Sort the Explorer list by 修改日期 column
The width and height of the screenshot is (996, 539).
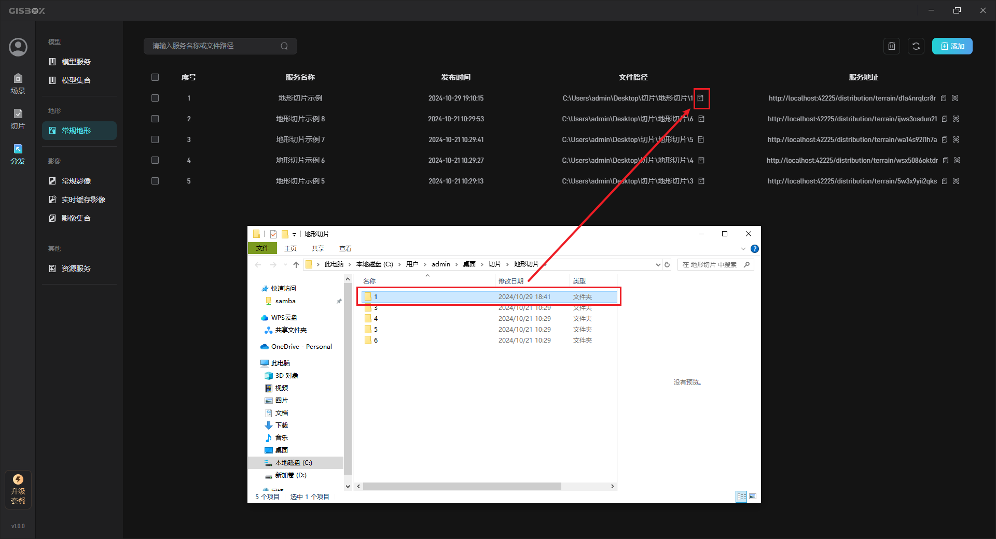pos(511,281)
